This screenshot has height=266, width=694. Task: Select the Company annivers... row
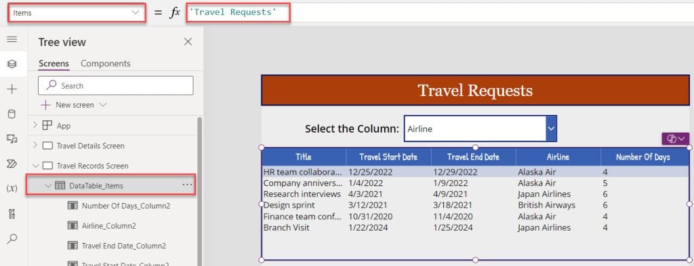475,183
